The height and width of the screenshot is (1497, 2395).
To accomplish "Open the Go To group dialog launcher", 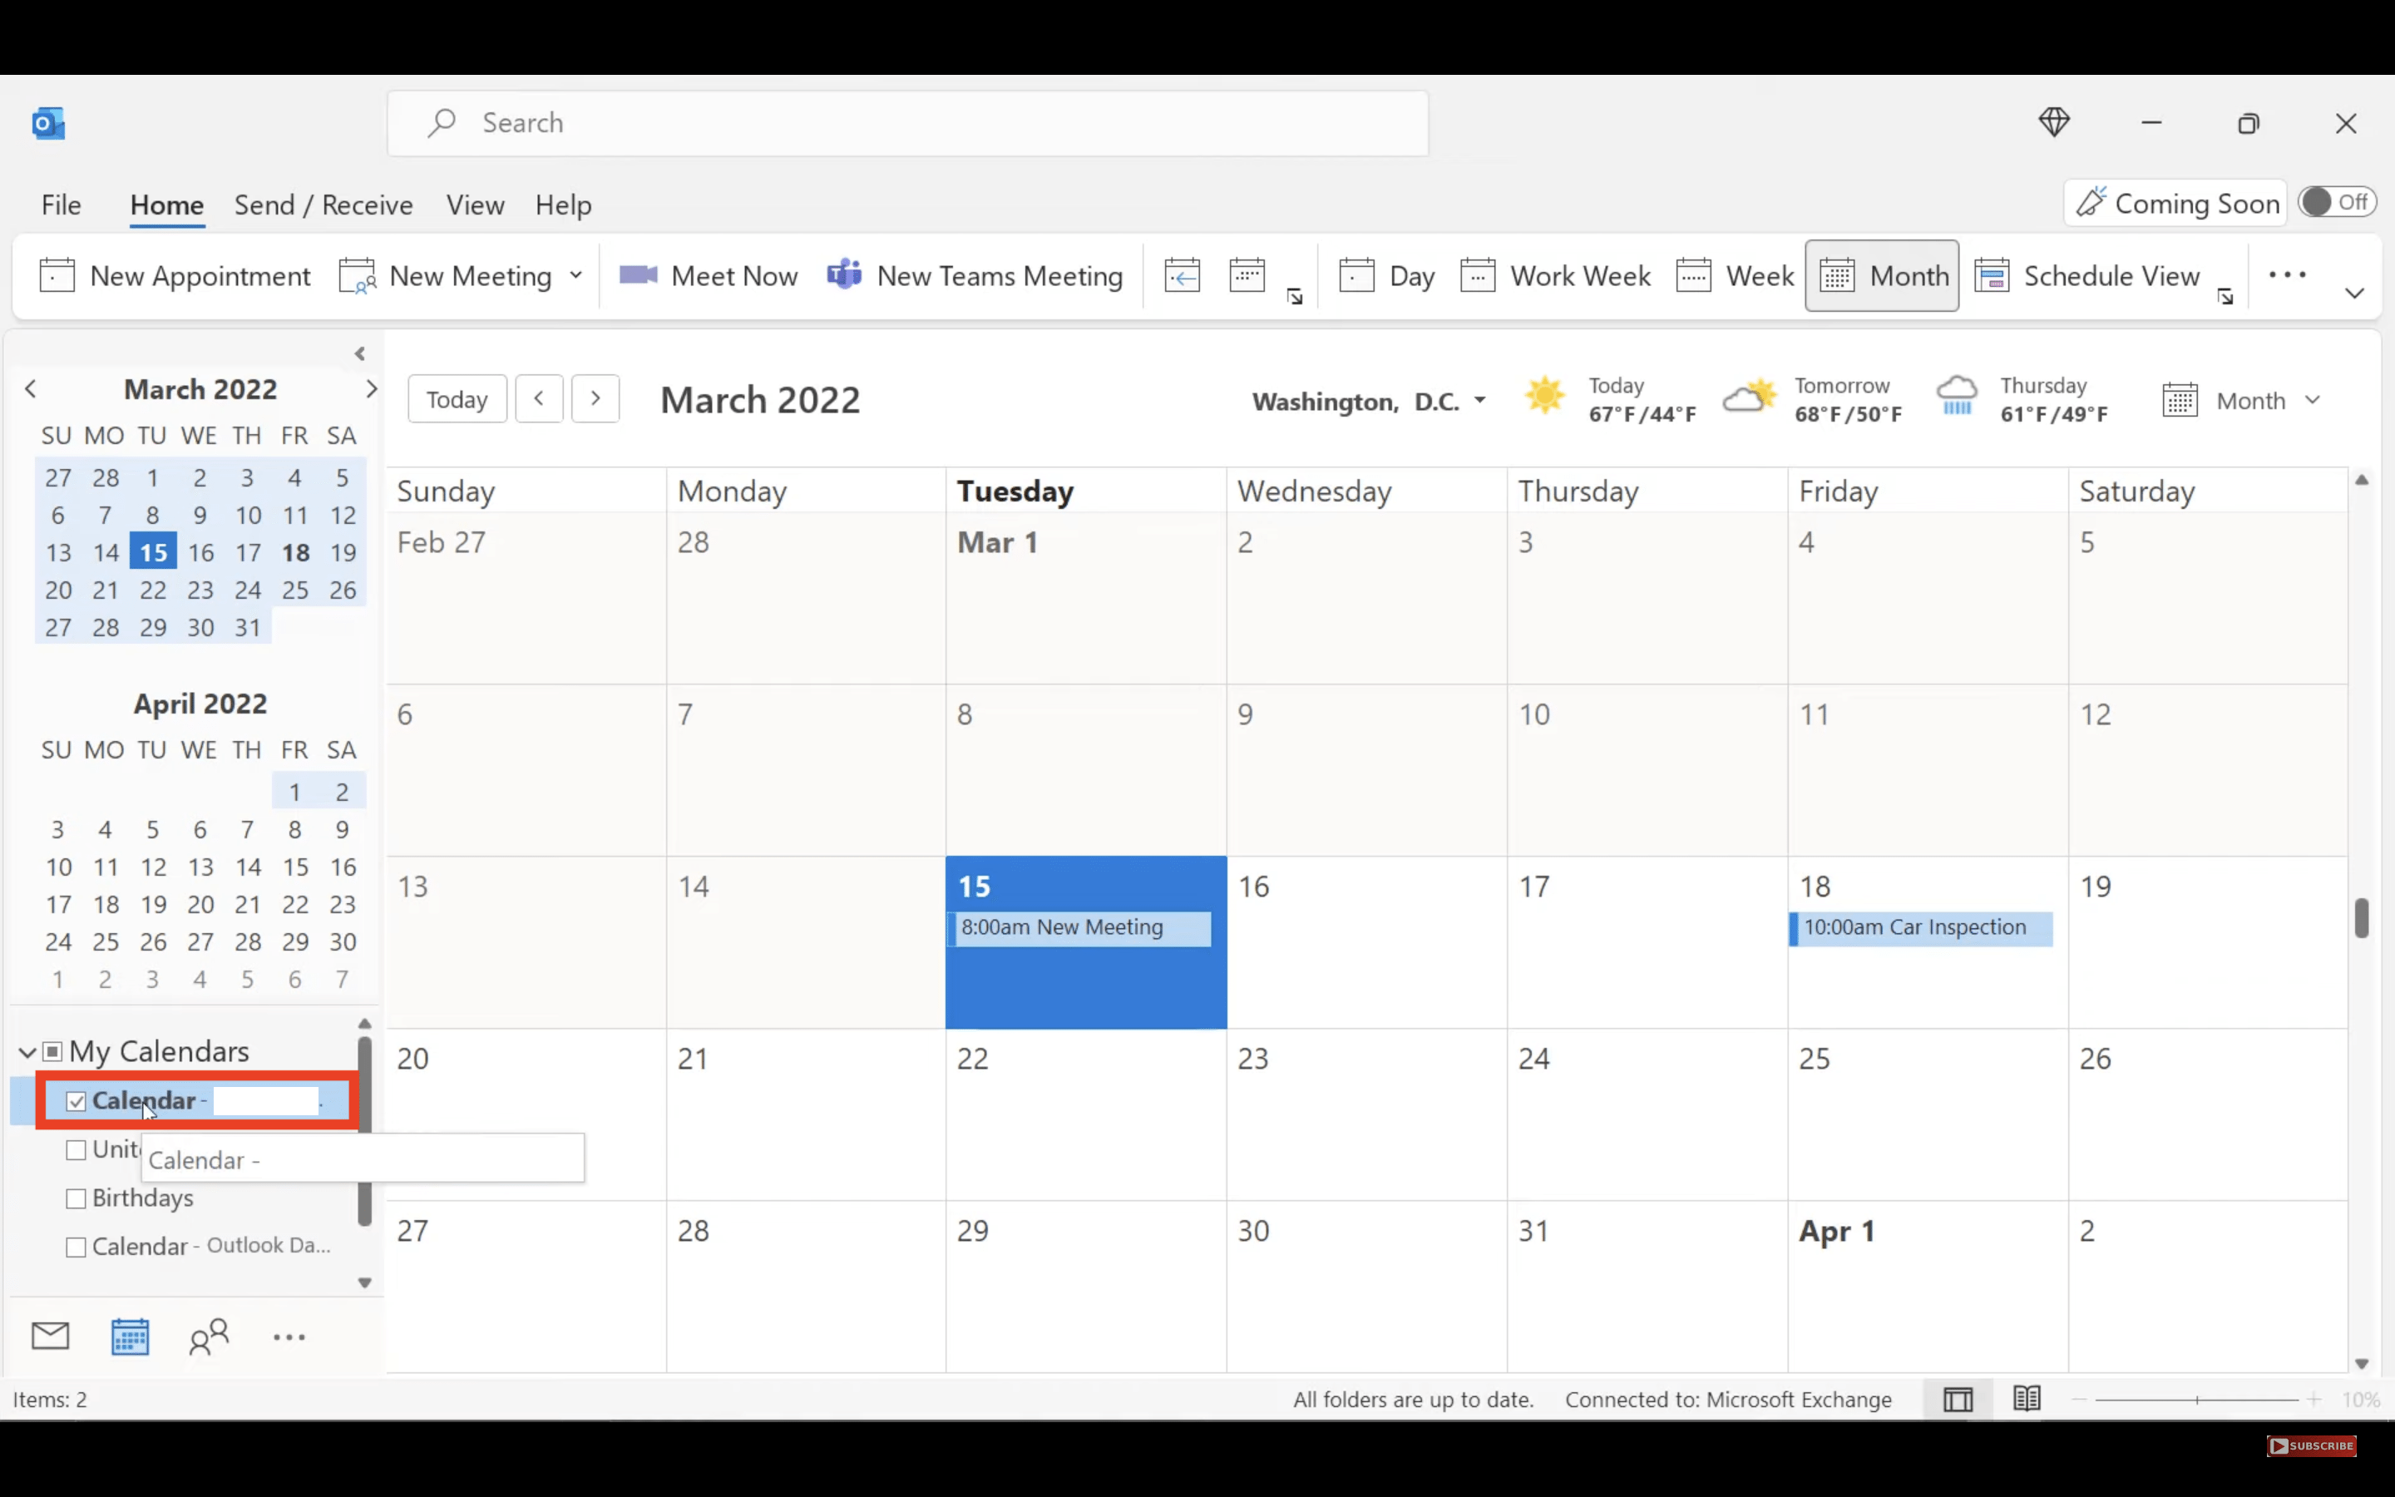I will point(1295,297).
